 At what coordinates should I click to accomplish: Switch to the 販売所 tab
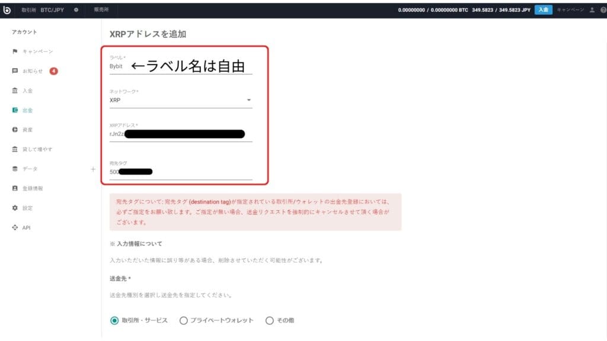pyautogui.click(x=101, y=9)
